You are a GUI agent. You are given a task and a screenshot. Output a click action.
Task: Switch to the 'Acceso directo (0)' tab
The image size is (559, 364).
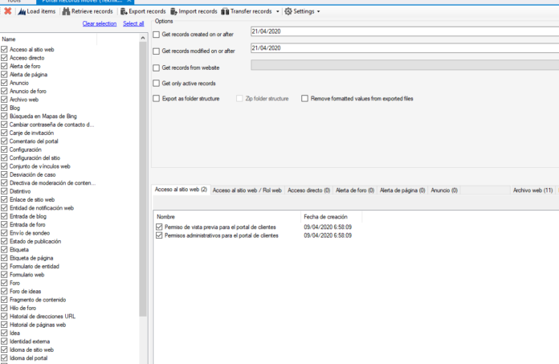pyautogui.click(x=308, y=190)
